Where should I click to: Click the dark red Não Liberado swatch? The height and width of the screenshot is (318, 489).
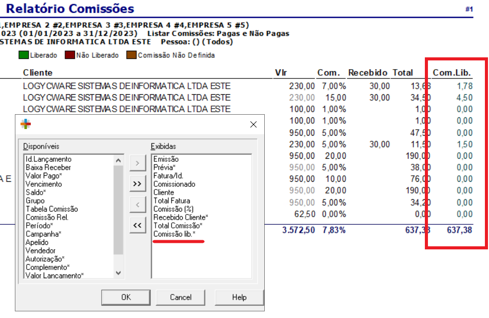tap(70, 55)
